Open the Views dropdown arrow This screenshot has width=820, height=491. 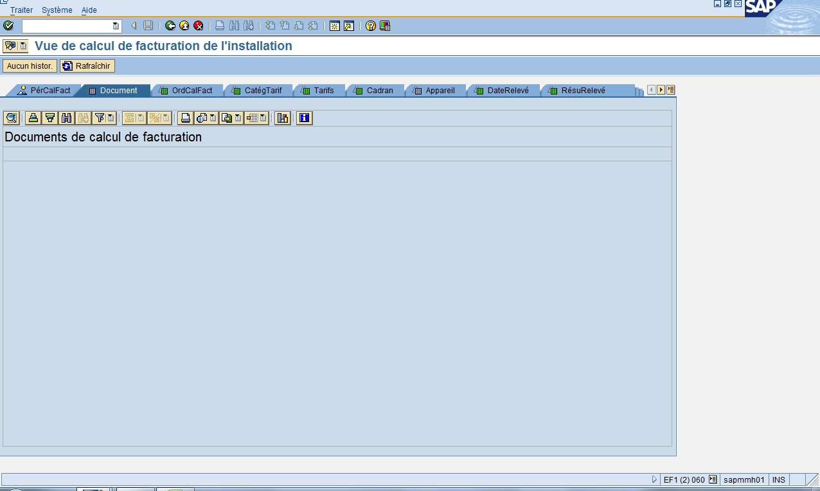[213, 118]
